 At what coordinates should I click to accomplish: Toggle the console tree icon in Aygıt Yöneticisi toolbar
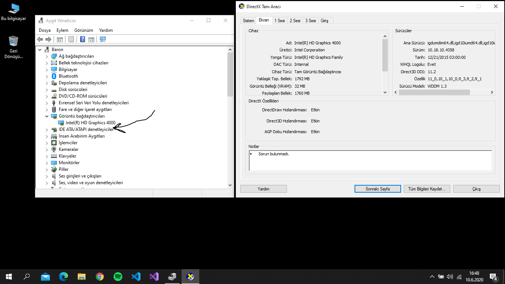click(60, 40)
